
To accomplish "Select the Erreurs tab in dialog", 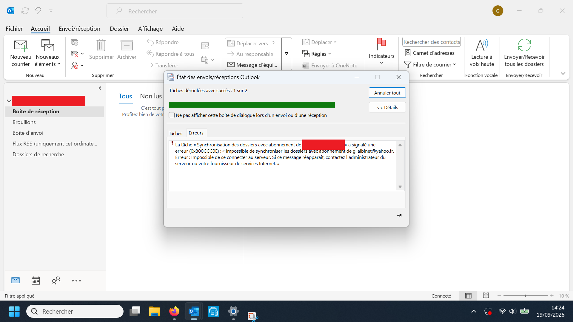I will pyautogui.click(x=196, y=133).
